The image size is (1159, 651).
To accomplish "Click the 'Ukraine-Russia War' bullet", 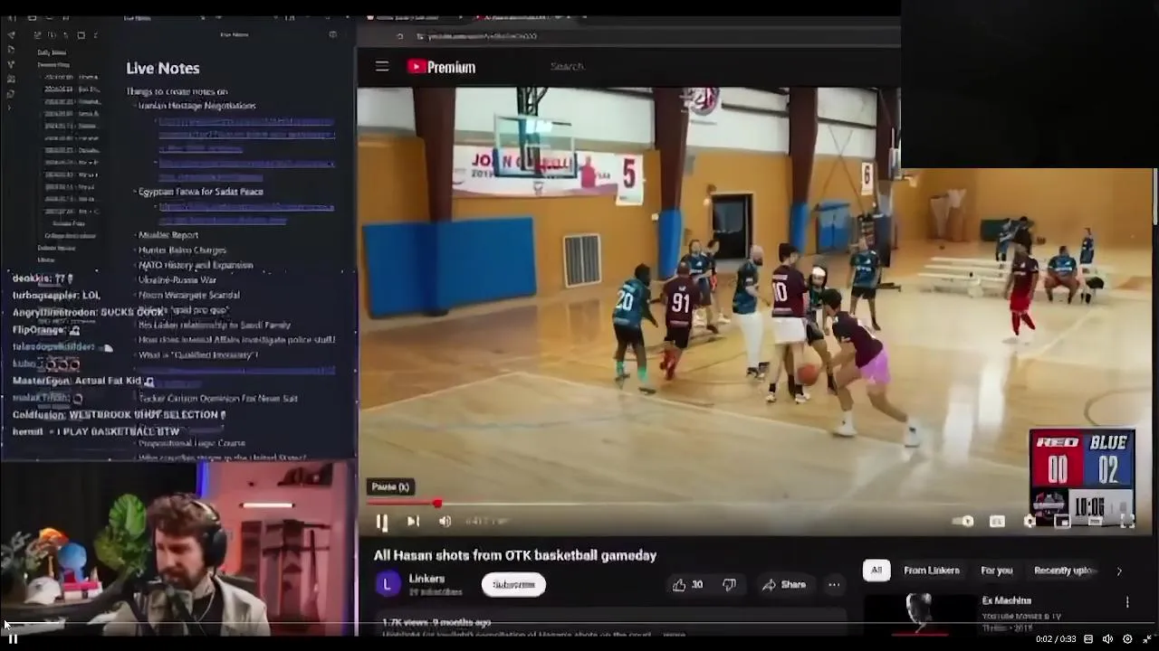I will (177, 280).
